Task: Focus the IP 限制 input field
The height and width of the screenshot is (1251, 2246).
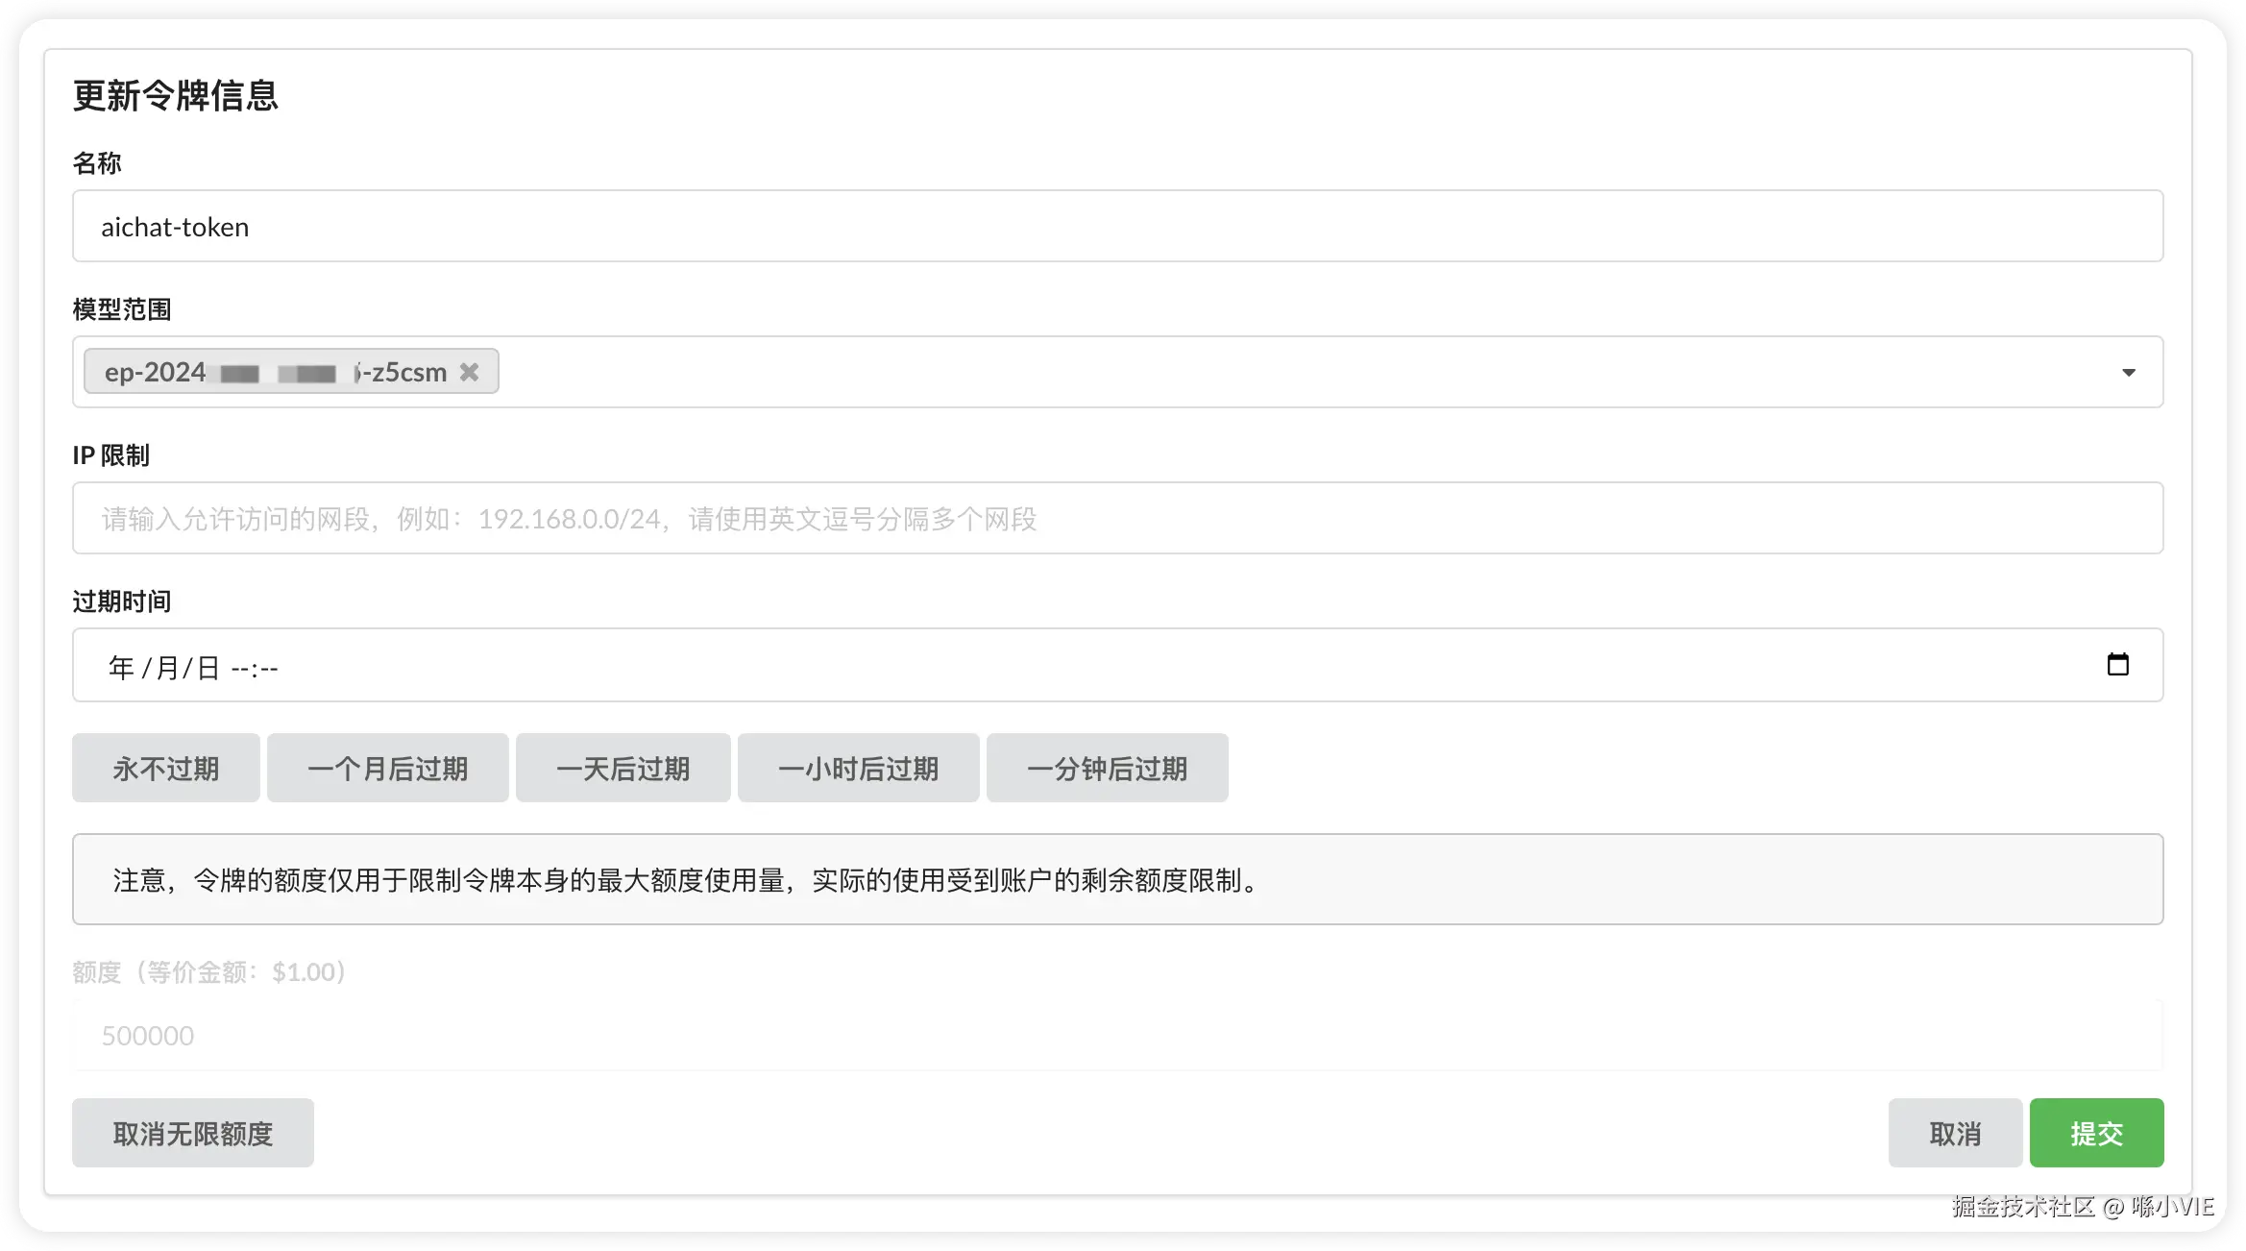Action: pos(1117,519)
